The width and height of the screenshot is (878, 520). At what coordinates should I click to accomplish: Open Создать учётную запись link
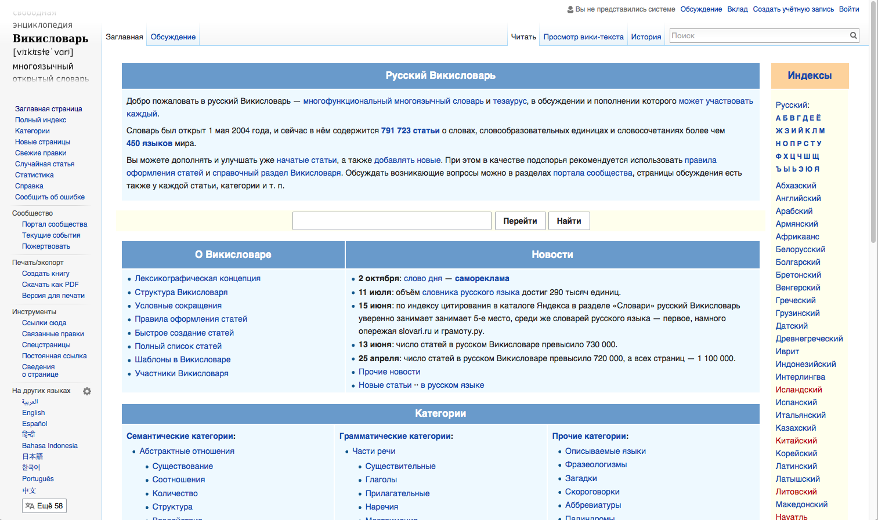tap(793, 9)
